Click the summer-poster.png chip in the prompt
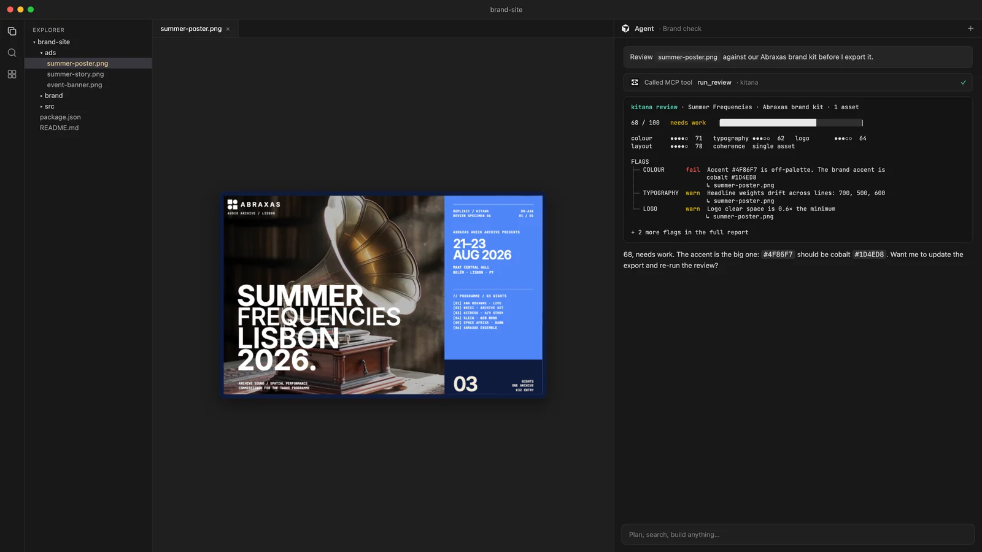This screenshot has height=552, width=982. click(687, 57)
